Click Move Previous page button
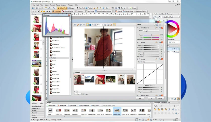Viewport: 211px width, 122px height. click(84, 106)
